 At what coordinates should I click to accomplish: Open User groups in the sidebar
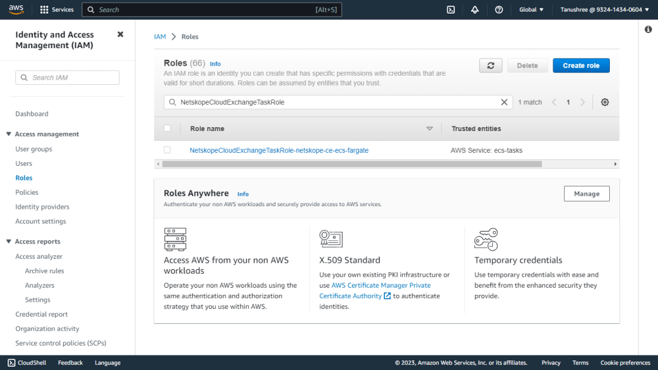(33, 149)
